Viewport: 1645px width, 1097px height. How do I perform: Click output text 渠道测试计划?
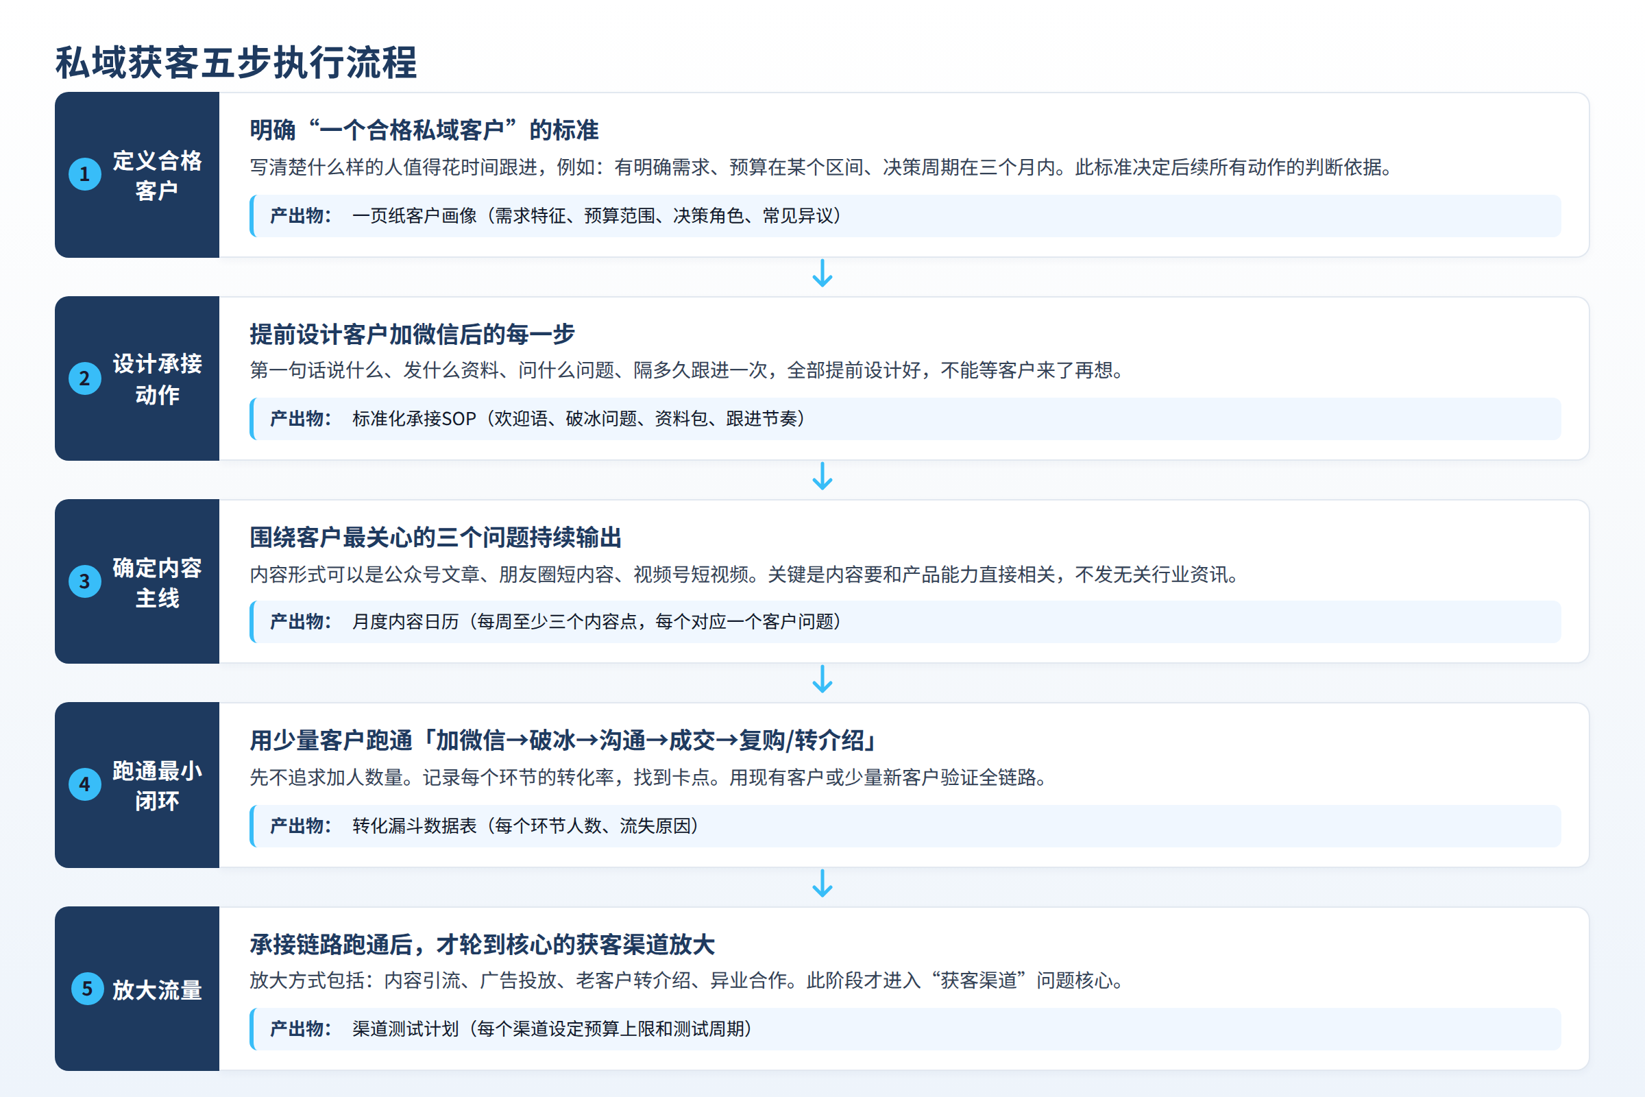553,1028
